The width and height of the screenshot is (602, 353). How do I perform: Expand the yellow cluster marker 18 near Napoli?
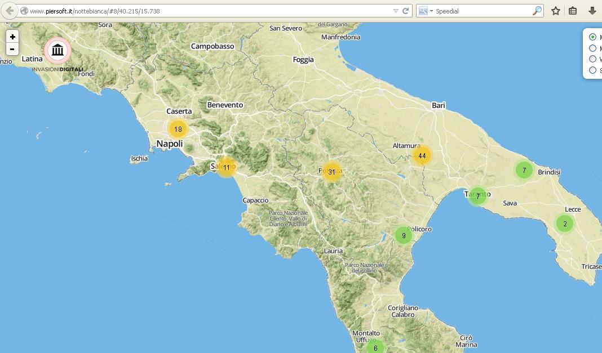178,129
